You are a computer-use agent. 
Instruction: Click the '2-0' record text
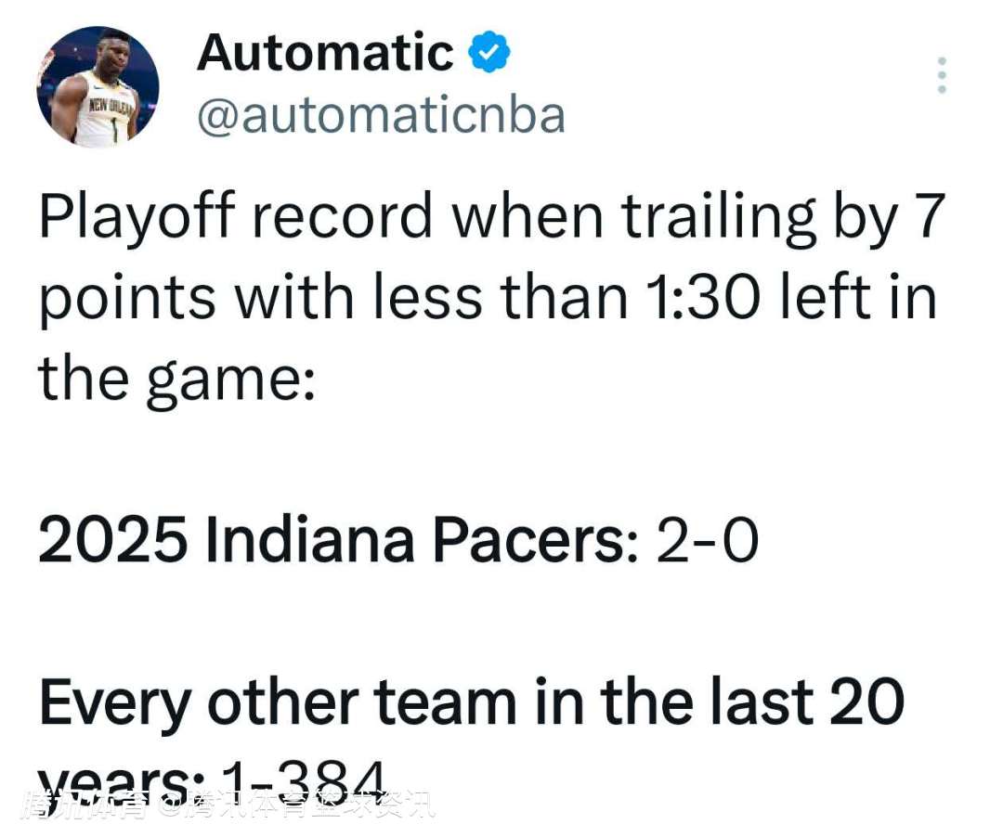tap(708, 541)
